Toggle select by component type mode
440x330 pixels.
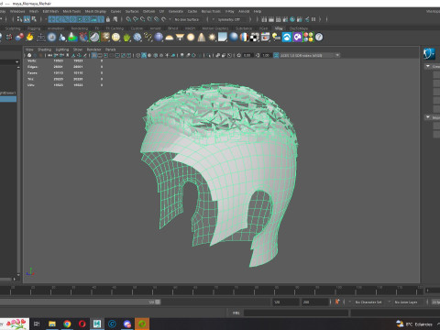tap(34, 19)
